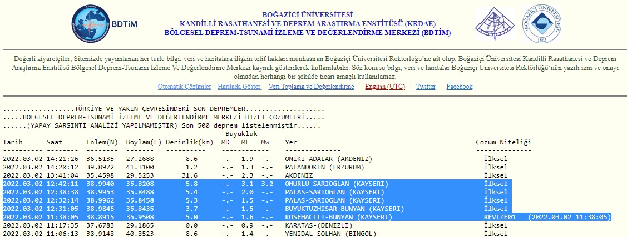Viewport: 627px width, 237px height.
Task: Open the Otomatik Çözümler link
Action: [184, 87]
